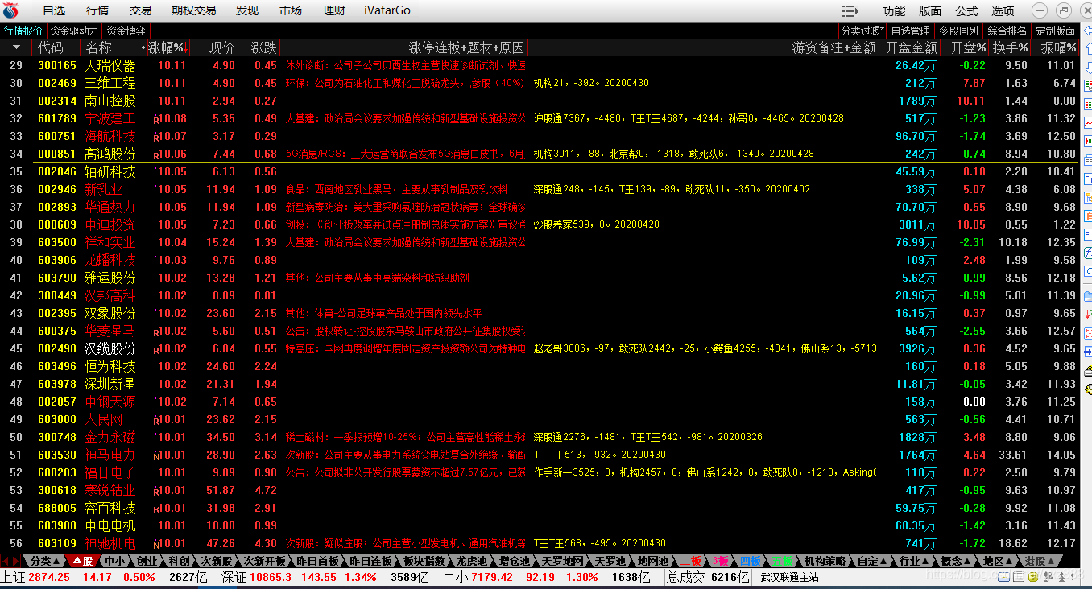
Task: Select the A股 bottom tab
Action: coord(82,561)
